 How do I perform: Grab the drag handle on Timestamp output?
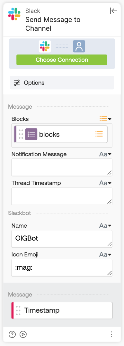tap(18, 310)
